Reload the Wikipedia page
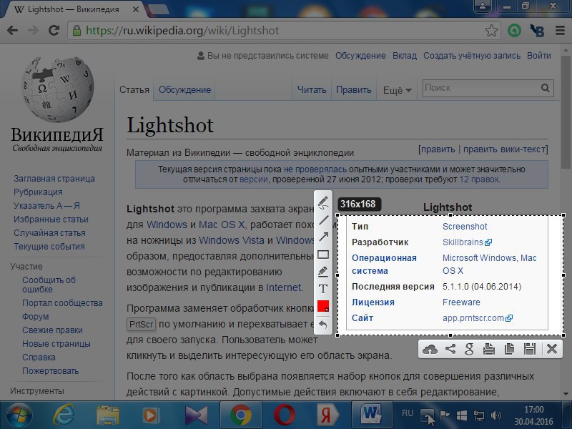This screenshot has width=572, height=429. (54, 30)
